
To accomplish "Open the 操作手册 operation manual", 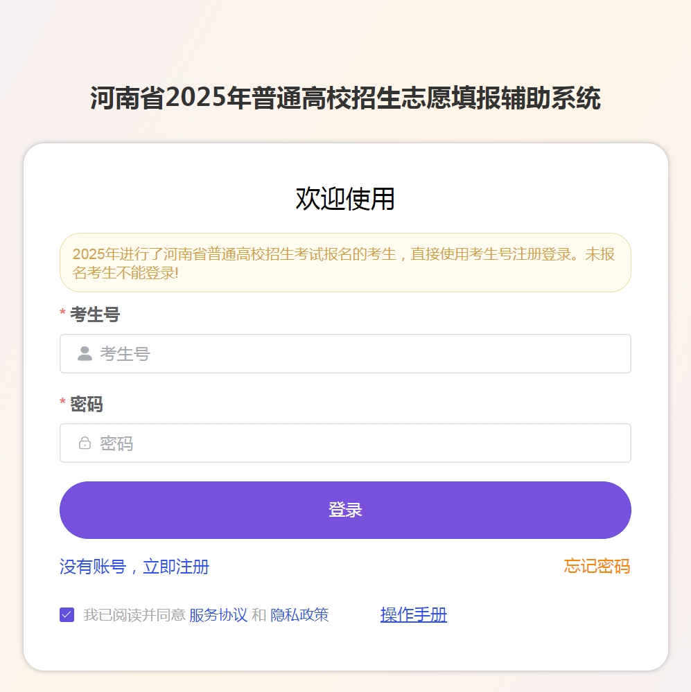I will tap(412, 614).
